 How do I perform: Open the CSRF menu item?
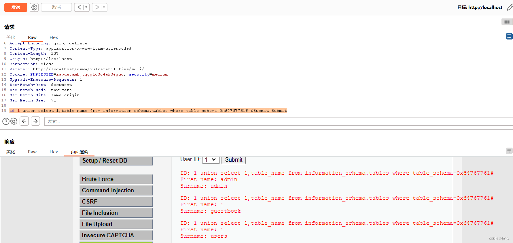116,201
